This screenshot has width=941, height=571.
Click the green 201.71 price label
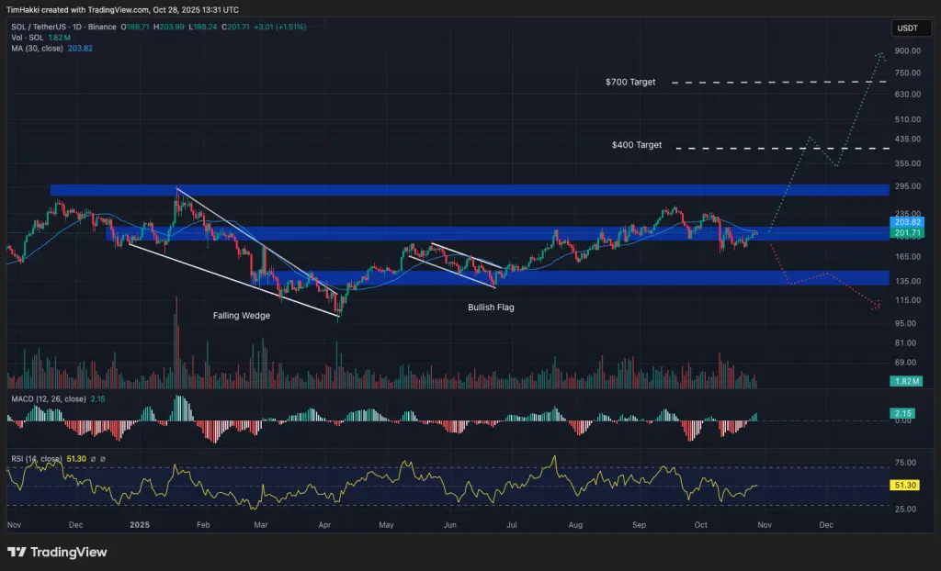point(907,233)
